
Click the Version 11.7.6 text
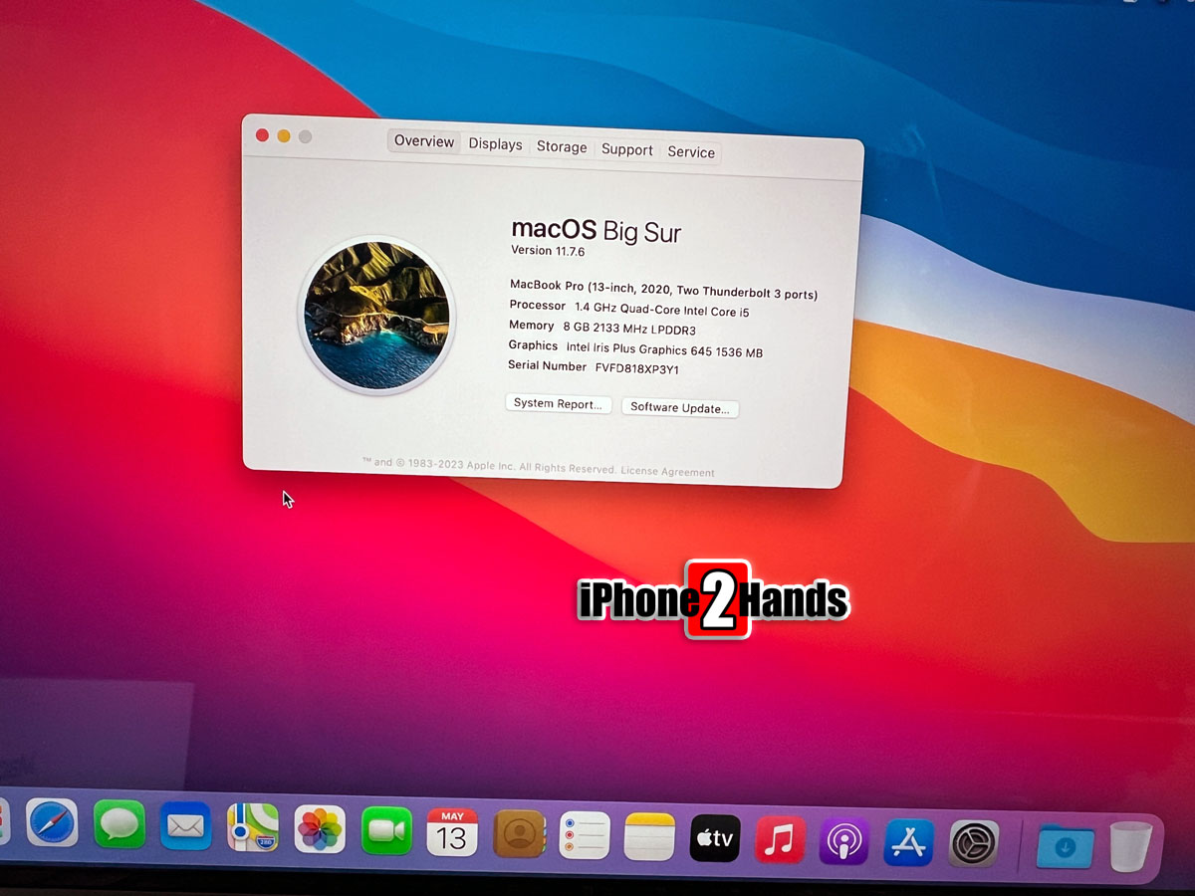click(x=548, y=251)
